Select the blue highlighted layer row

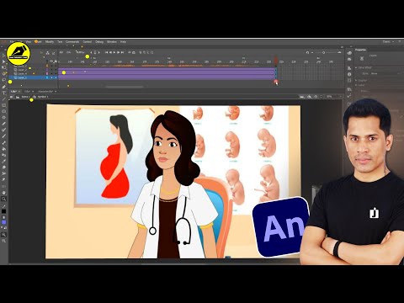click(33, 77)
